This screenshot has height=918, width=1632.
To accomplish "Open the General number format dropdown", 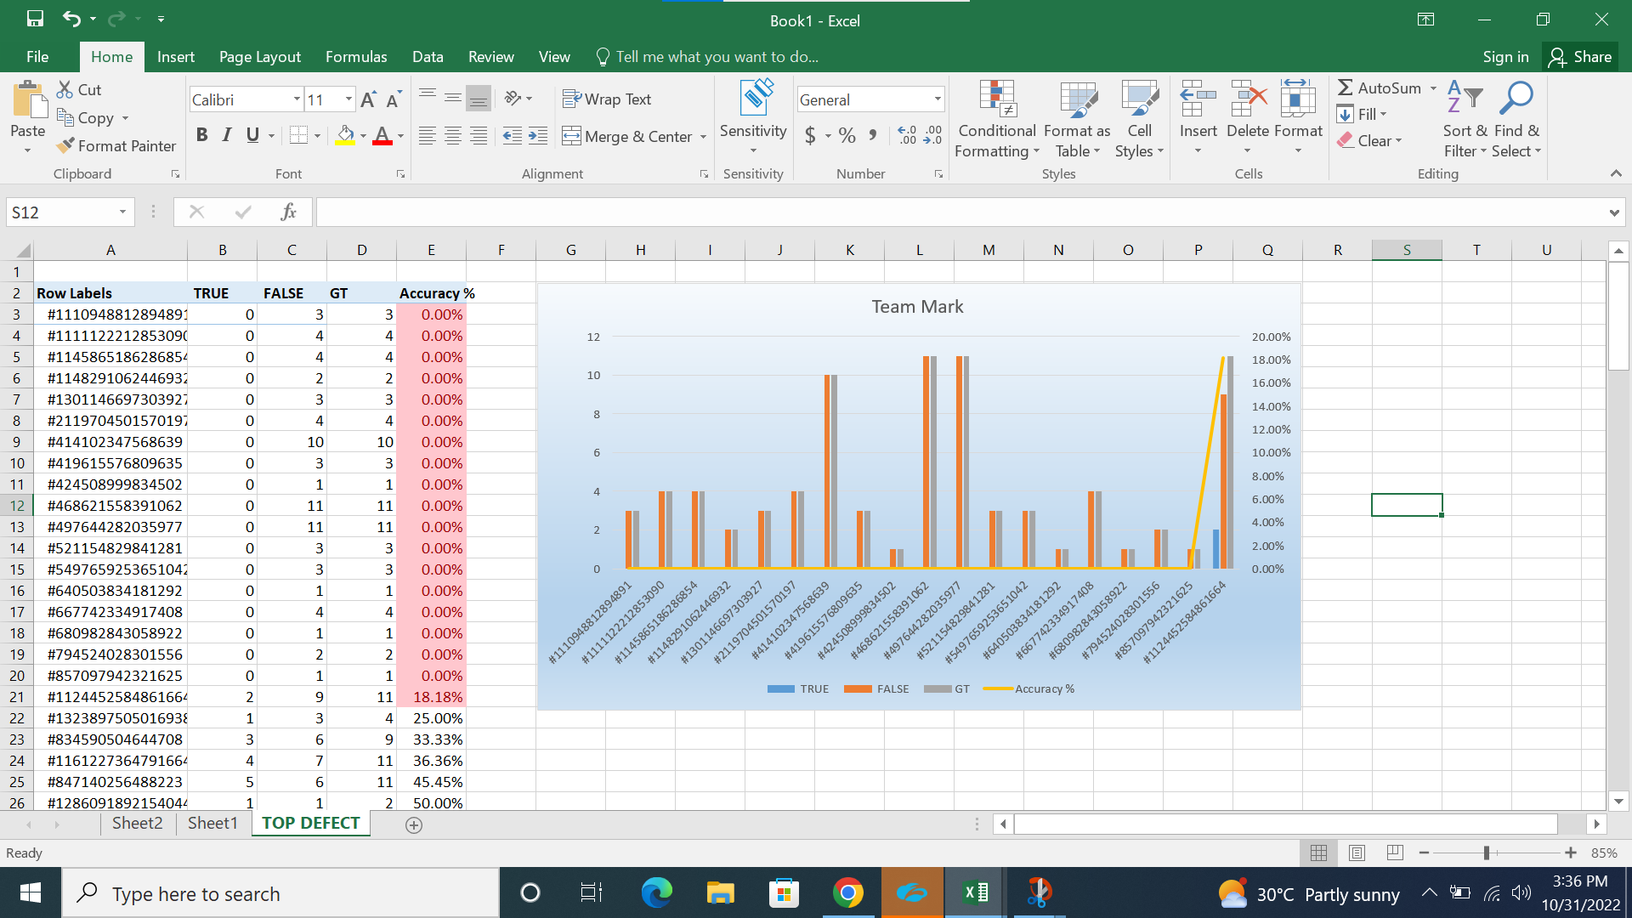I will [x=938, y=99].
